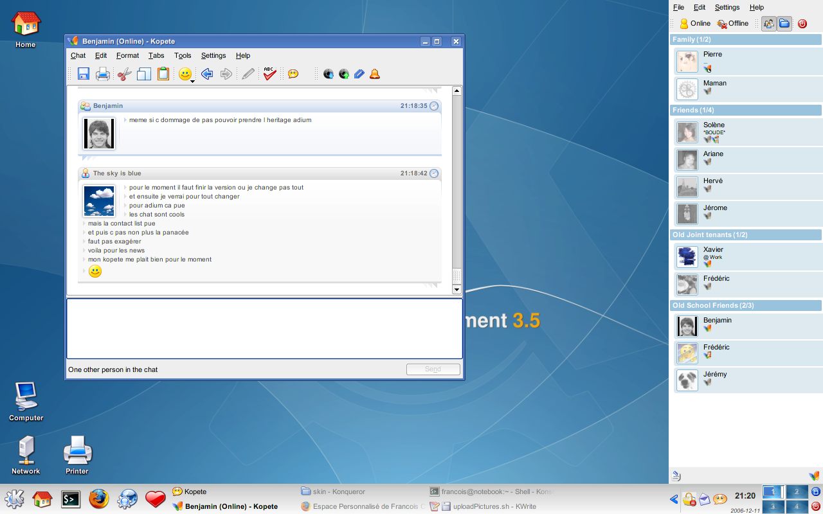
Task: Click the globe with green arrow icon
Action: 344,74
